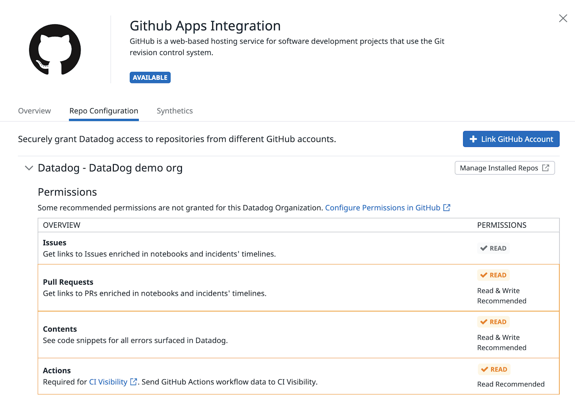Close the integration dialog with X

point(563,18)
